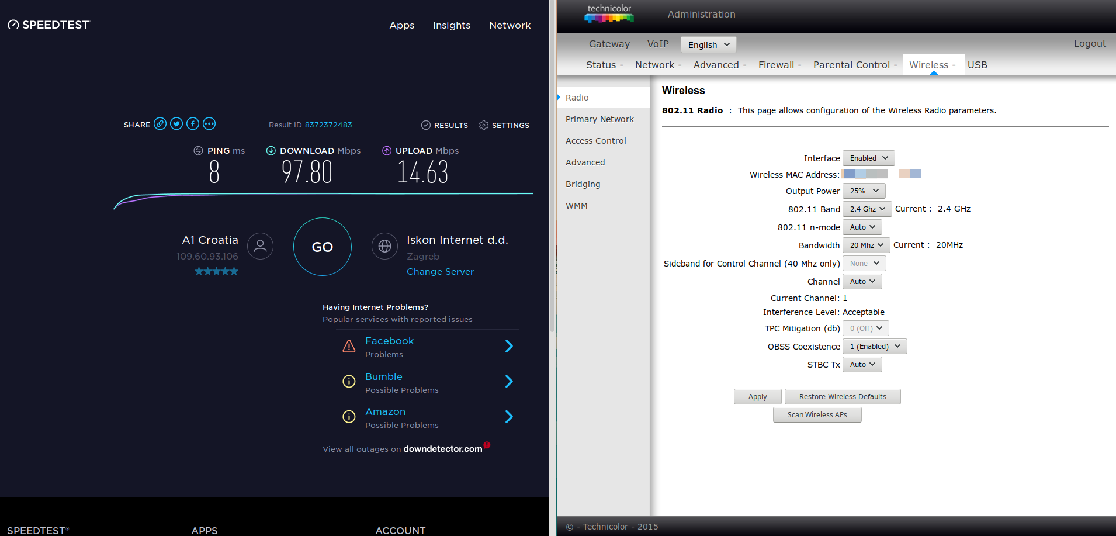The image size is (1116, 536).
Task: Click the Facebook warning triangle icon
Action: [349, 346]
